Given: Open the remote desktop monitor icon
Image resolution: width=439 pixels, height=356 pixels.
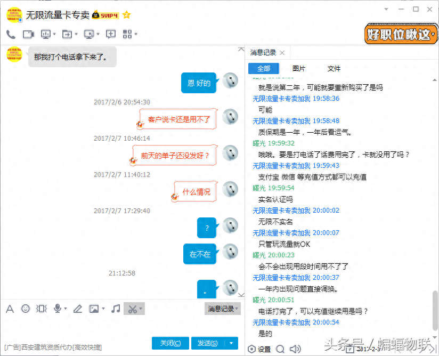Looking at the screenshot, I should [89, 34].
